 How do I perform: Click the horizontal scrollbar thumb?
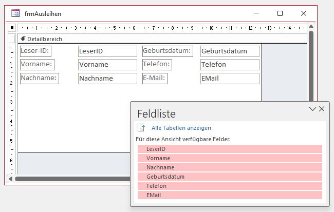pyautogui.click(x=72, y=179)
